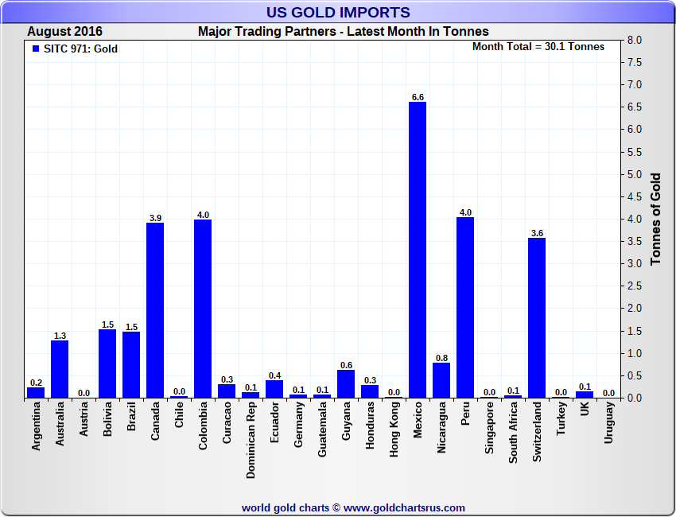Click the Chile axis label
Viewport: 676px width, 517px height.
(179, 414)
